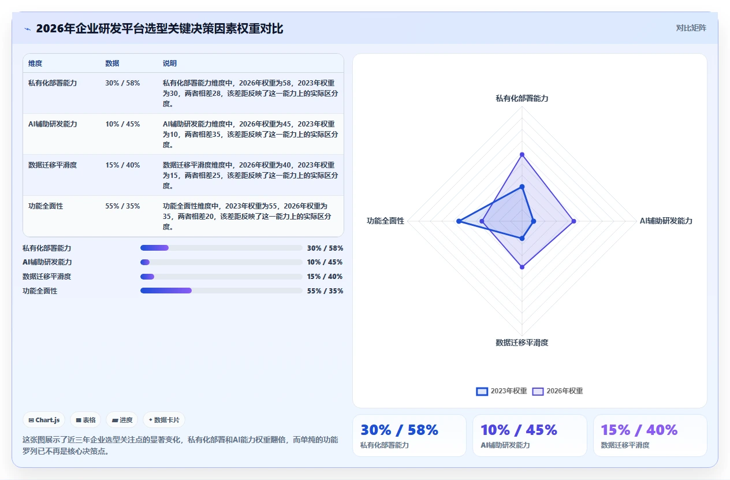Image resolution: width=730 pixels, height=480 pixels.
Task: Click the 数据迁移平滑度 progress bar
Action: click(x=221, y=276)
